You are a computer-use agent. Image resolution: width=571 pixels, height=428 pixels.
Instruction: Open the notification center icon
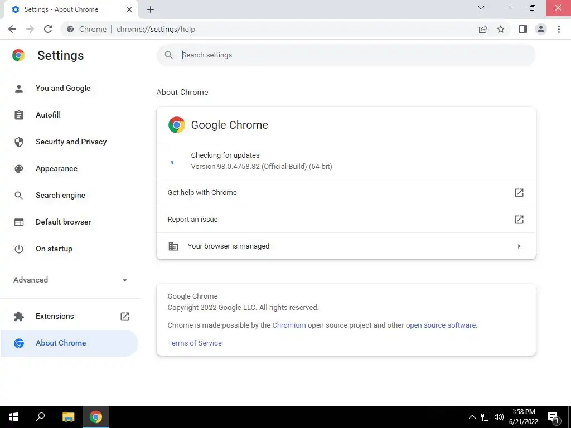click(x=553, y=417)
